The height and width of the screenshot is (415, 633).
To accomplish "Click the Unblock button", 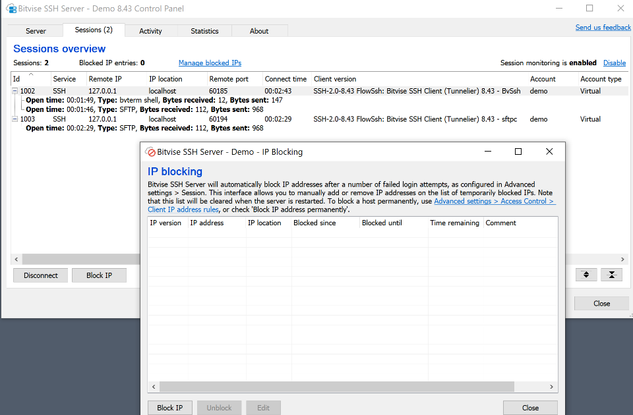I will click(219, 408).
